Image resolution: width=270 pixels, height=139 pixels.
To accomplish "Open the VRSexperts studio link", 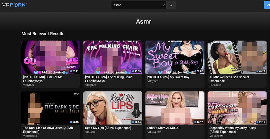I will [154, 132].
